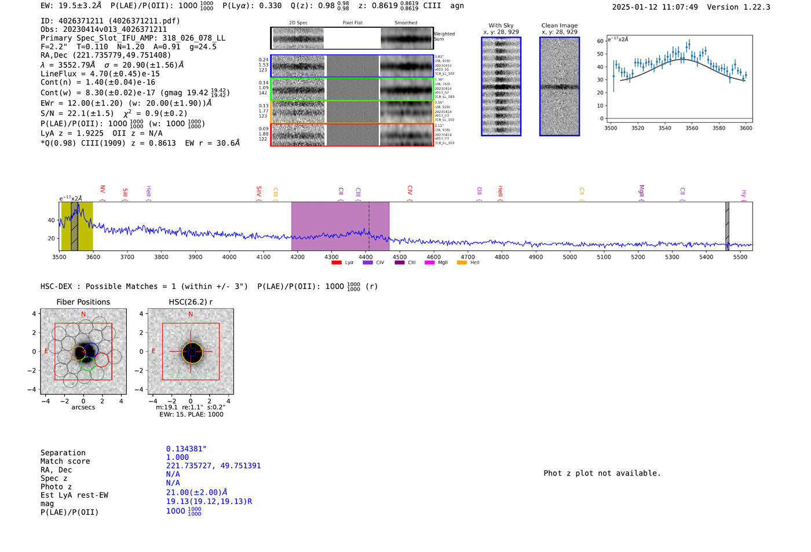Image resolution: width=811 pixels, height=552 pixels.
Task: Click the dark purple CIII legend swatch
Action: 399,263
